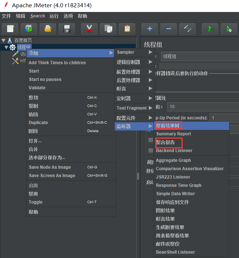Click the Cut scissors icon
This screenshot has height=258, width=239.
(89, 29)
